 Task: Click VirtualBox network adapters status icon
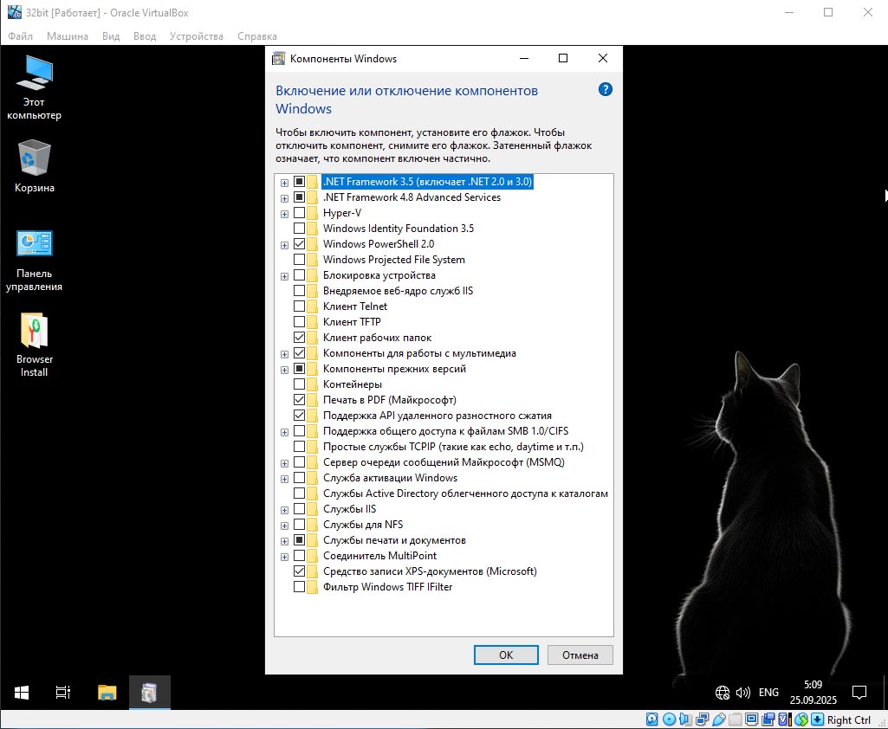click(703, 719)
